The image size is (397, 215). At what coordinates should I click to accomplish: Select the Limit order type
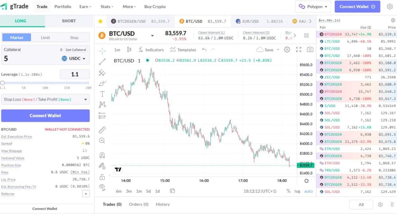[45, 38]
